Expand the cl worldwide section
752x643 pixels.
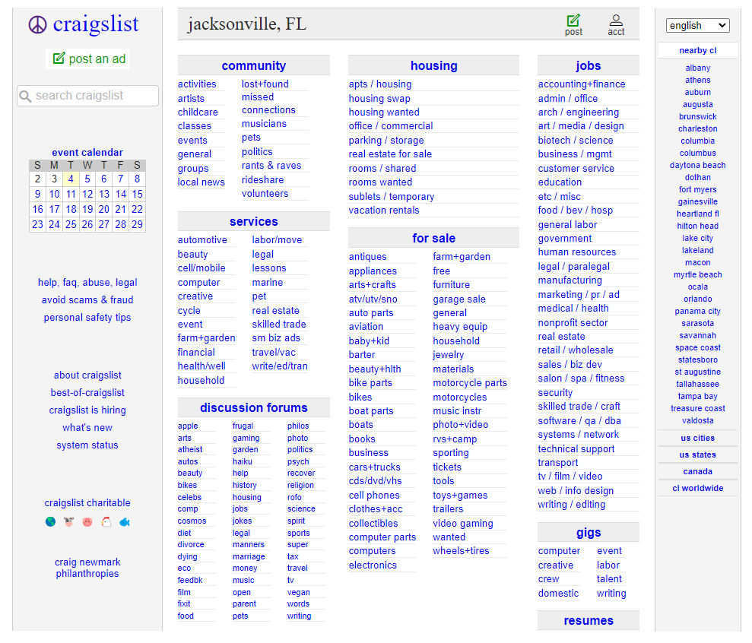[x=697, y=487]
